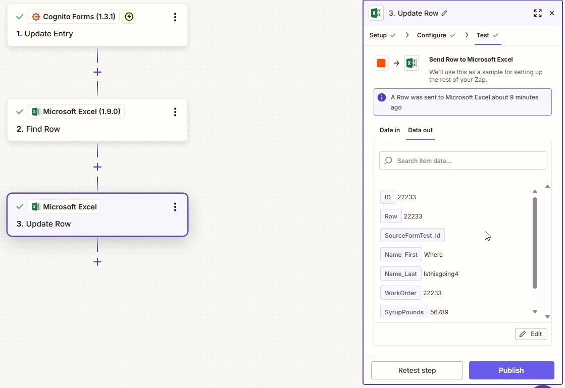
Task: Rename step using pencil icon in panel header
Action: click(x=445, y=13)
